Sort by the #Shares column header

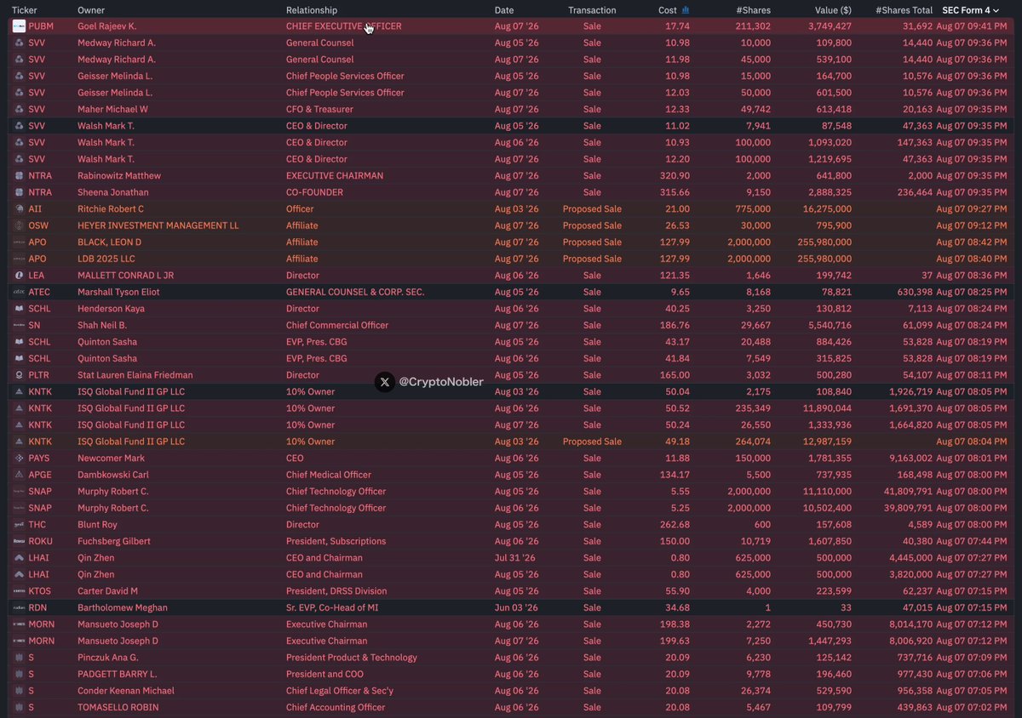pyautogui.click(x=754, y=10)
